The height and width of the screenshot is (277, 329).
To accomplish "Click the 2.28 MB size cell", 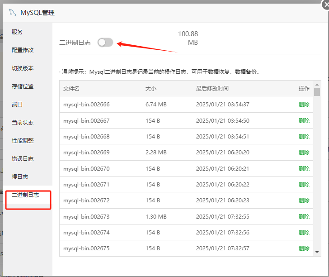I will 156,153.
